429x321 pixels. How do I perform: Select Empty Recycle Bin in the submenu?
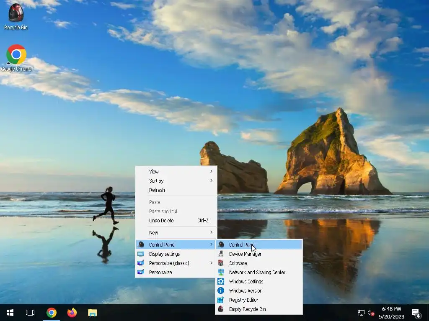pos(259,309)
